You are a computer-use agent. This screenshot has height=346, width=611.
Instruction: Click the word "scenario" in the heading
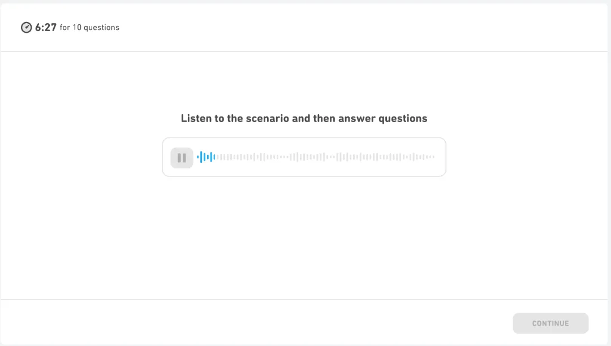point(267,118)
